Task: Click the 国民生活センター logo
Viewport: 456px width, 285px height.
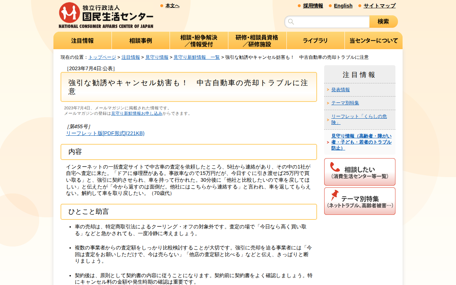Action: click(106, 15)
